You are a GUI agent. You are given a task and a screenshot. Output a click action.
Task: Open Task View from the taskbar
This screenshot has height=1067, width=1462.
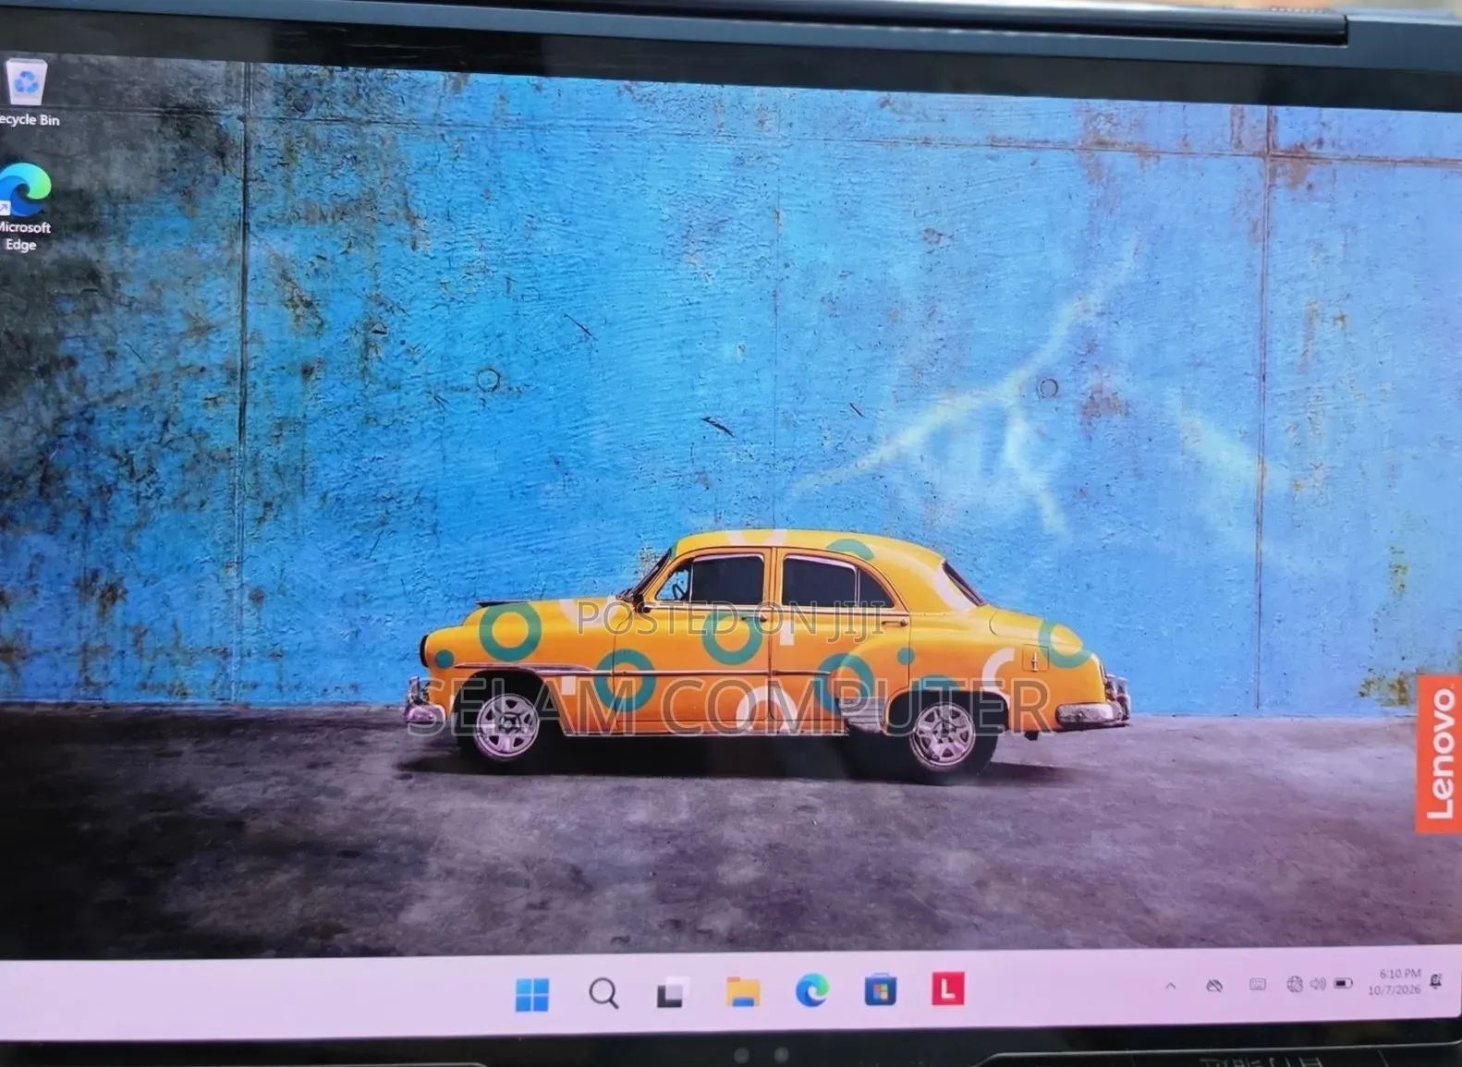672,992
